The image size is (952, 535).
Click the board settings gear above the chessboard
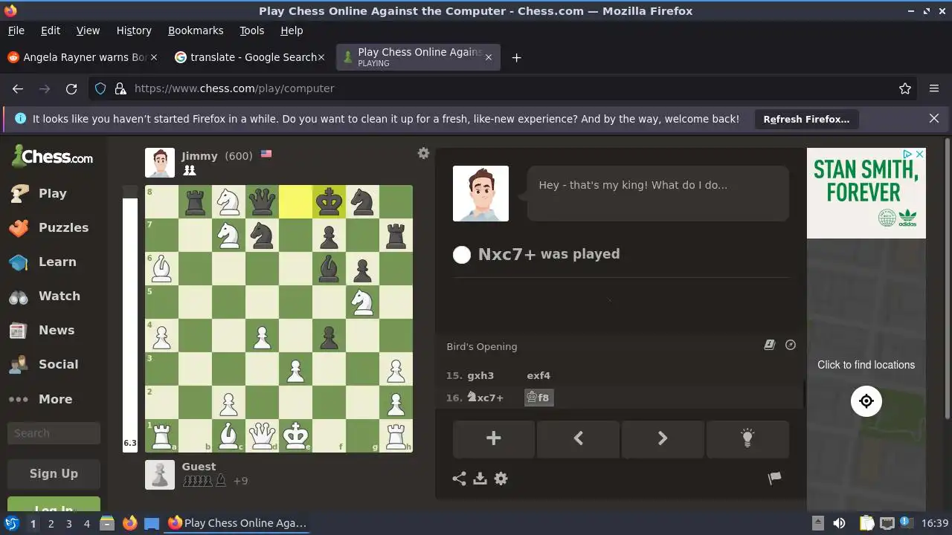tap(423, 153)
